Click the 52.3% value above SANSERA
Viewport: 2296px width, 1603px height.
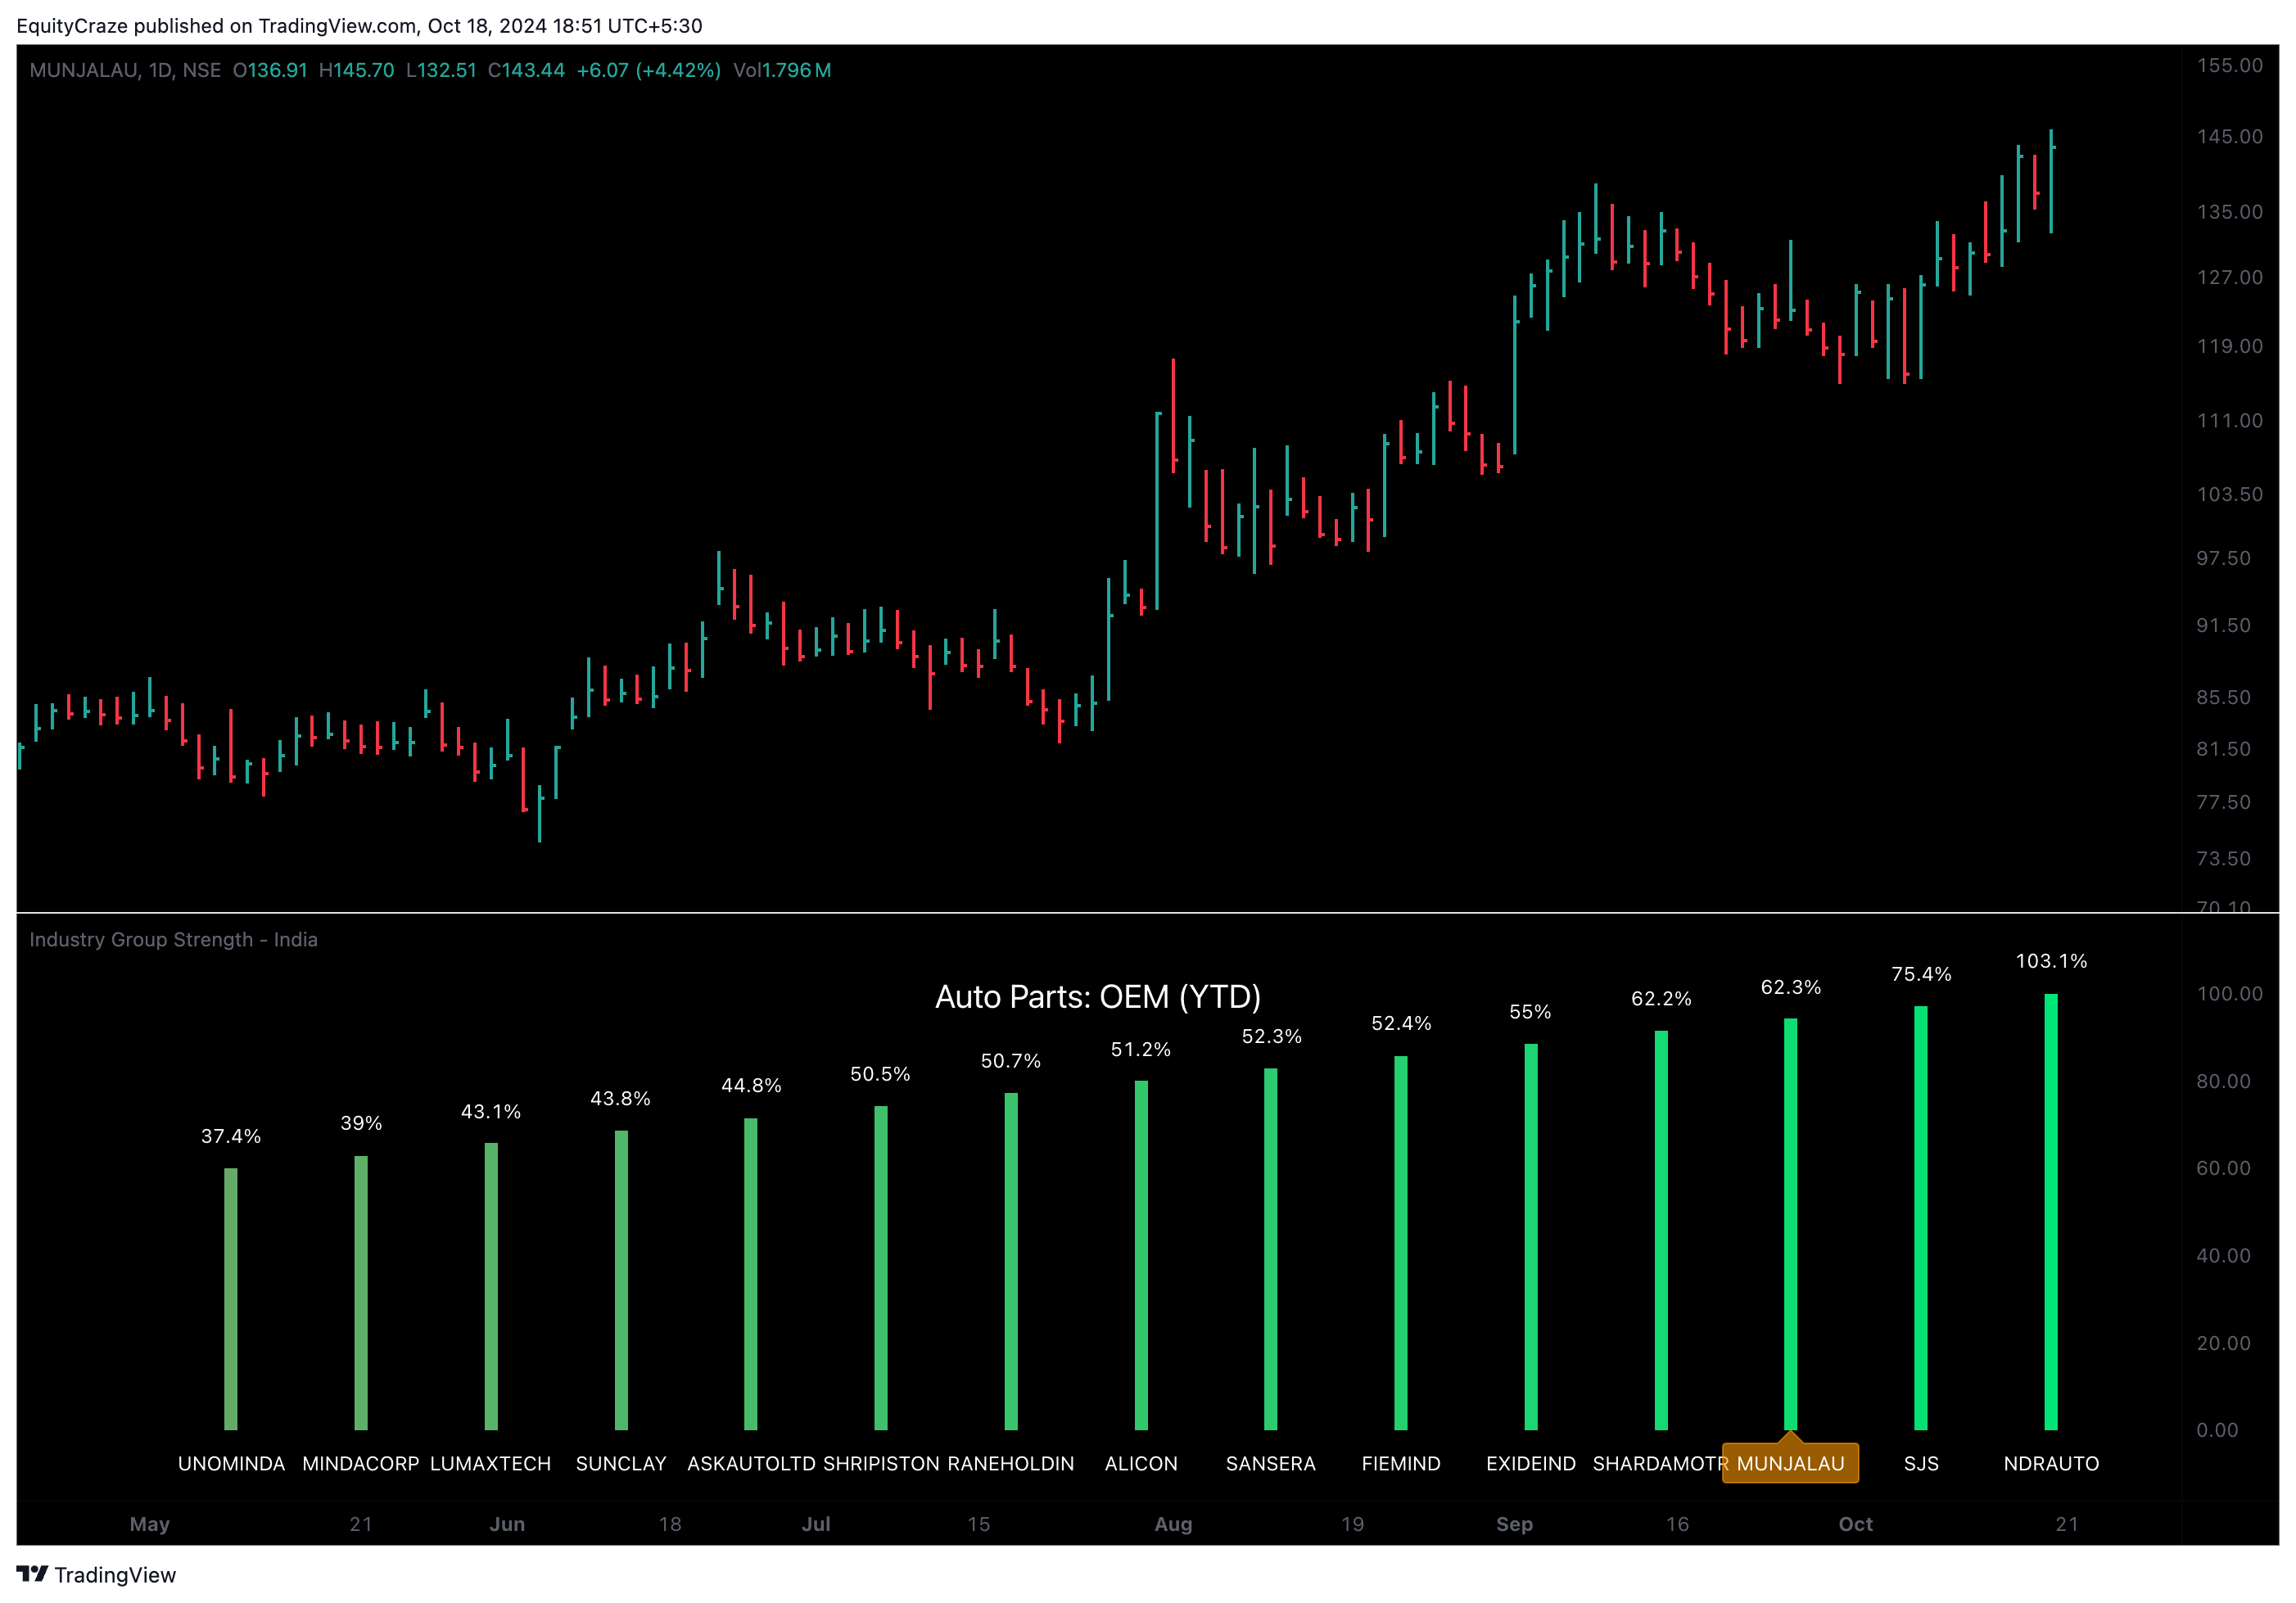point(1271,1037)
